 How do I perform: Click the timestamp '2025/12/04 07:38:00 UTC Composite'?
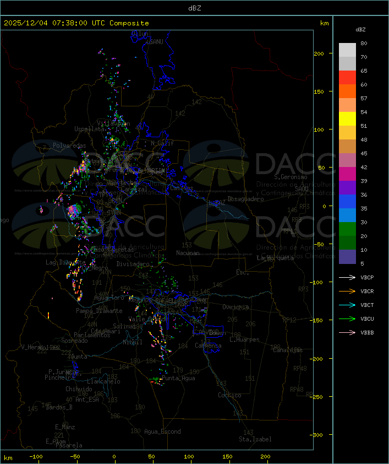click(76, 23)
